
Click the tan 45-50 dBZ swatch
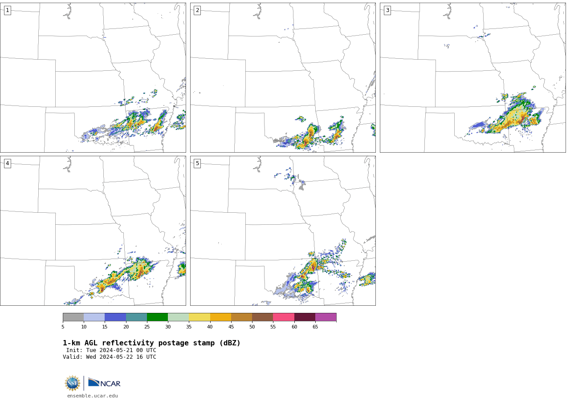point(241,317)
